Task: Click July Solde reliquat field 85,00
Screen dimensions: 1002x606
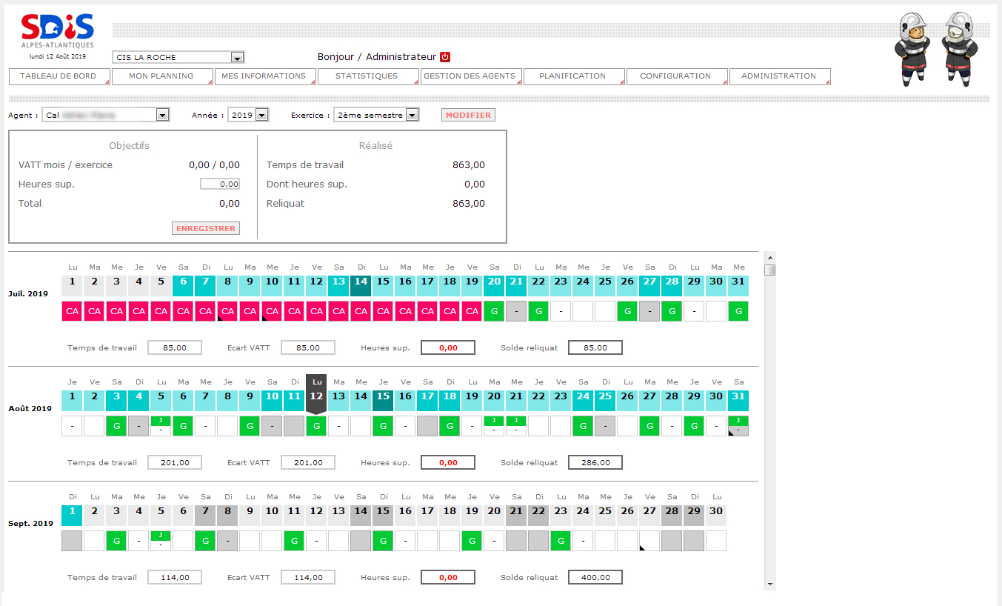Action: (x=595, y=347)
